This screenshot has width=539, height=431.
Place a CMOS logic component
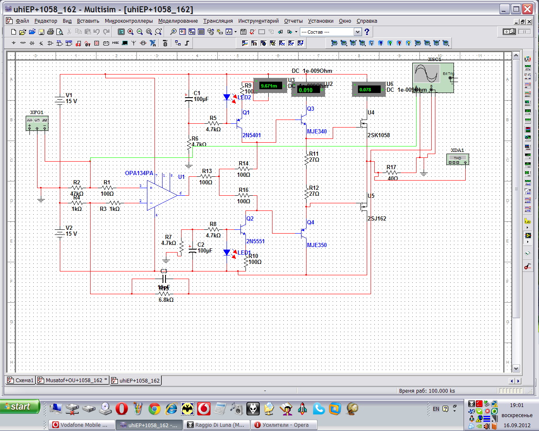point(69,43)
